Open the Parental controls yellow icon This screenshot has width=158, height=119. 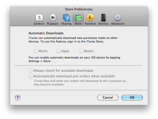click(90, 18)
